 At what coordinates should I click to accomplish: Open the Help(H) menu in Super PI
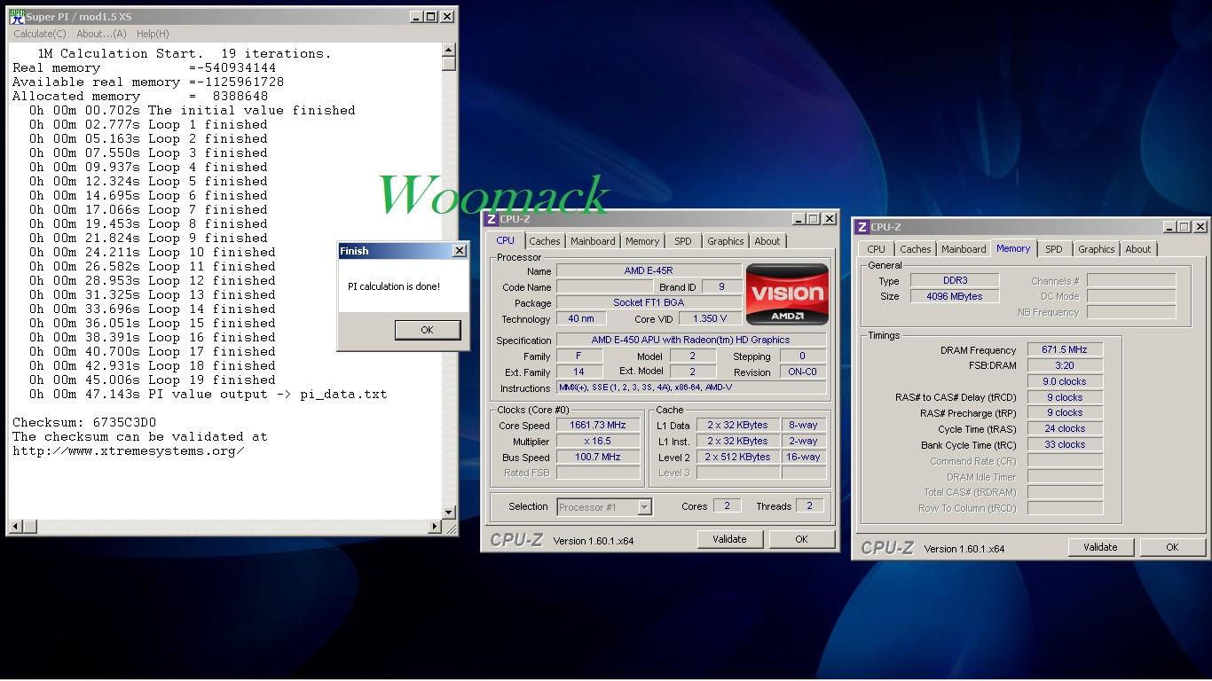pyautogui.click(x=153, y=34)
